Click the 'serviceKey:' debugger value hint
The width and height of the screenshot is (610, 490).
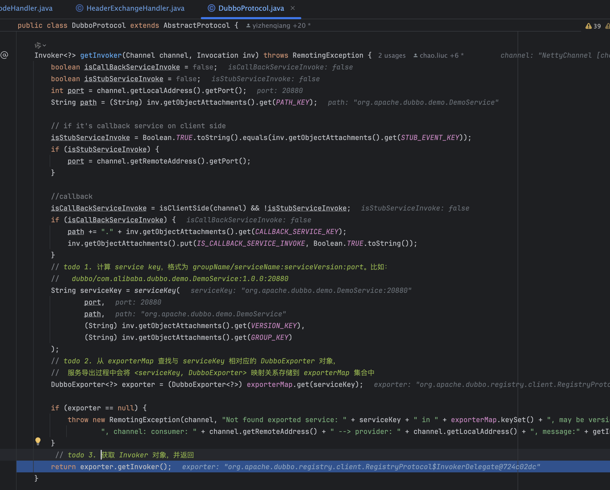301,290
